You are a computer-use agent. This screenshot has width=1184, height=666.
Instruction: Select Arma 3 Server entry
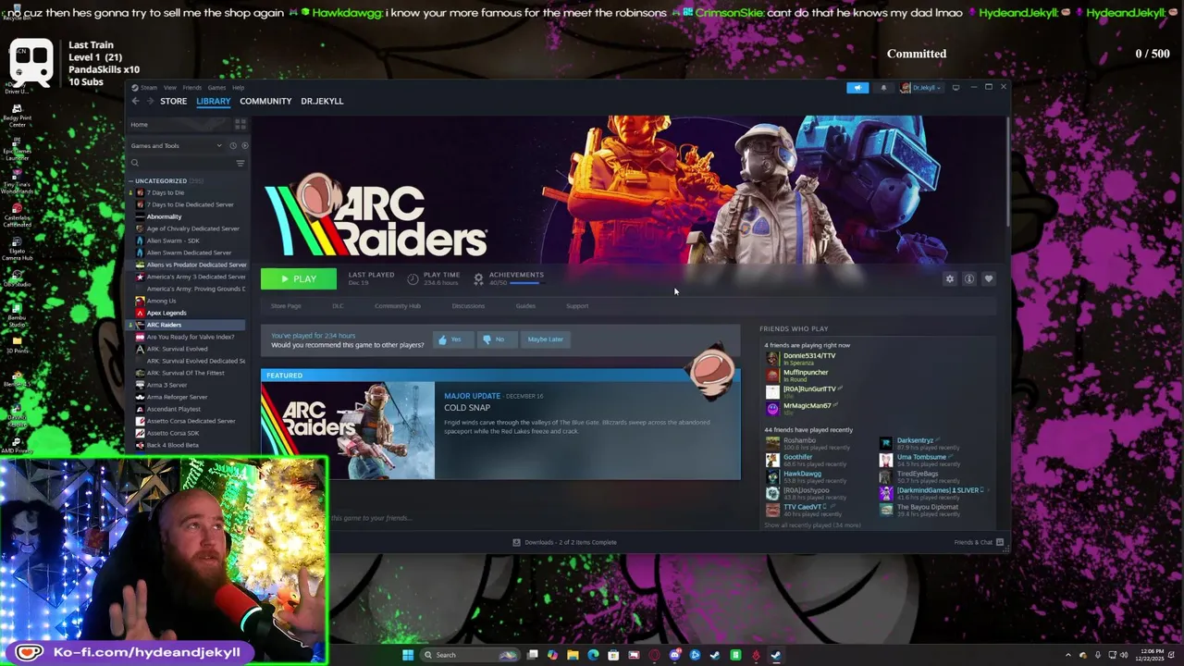tap(166, 385)
